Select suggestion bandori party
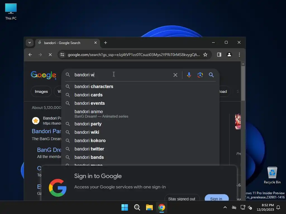Viewport: 286px width, 214px height. (x=140, y=124)
